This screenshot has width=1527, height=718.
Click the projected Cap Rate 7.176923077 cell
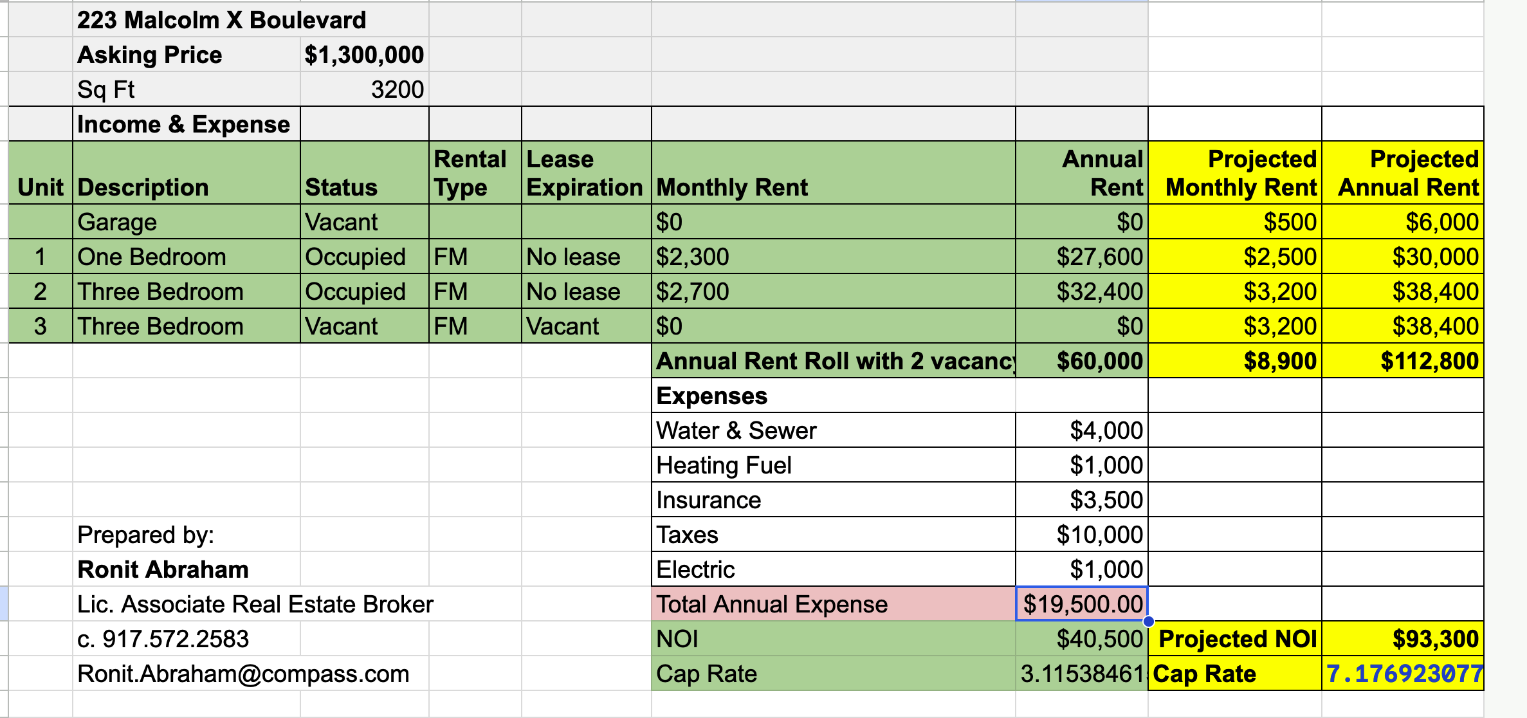[1402, 674]
